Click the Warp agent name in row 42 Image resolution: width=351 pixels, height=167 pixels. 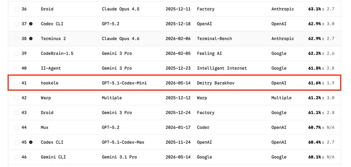pos(46,98)
